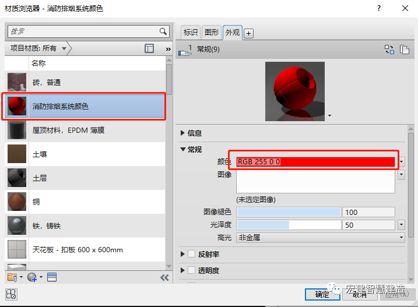Click the copper 铜 thumbnail
The image size is (418, 307).
(17, 202)
